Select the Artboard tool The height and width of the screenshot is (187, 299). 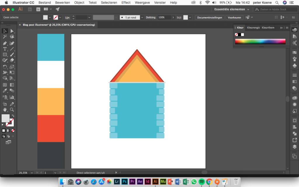coord(5,104)
